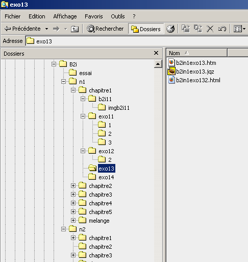
Task: Collapse the exo11 folder tree node
Action: (83, 116)
